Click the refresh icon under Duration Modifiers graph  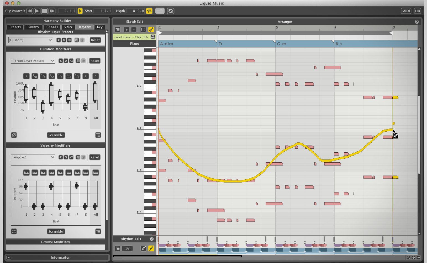(x=14, y=135)
